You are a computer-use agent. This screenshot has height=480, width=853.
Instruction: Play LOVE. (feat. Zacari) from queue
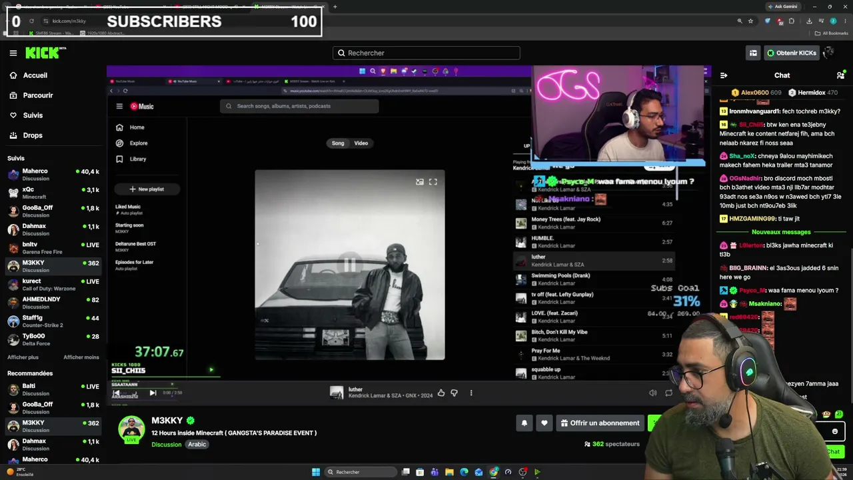pos(594,317)
